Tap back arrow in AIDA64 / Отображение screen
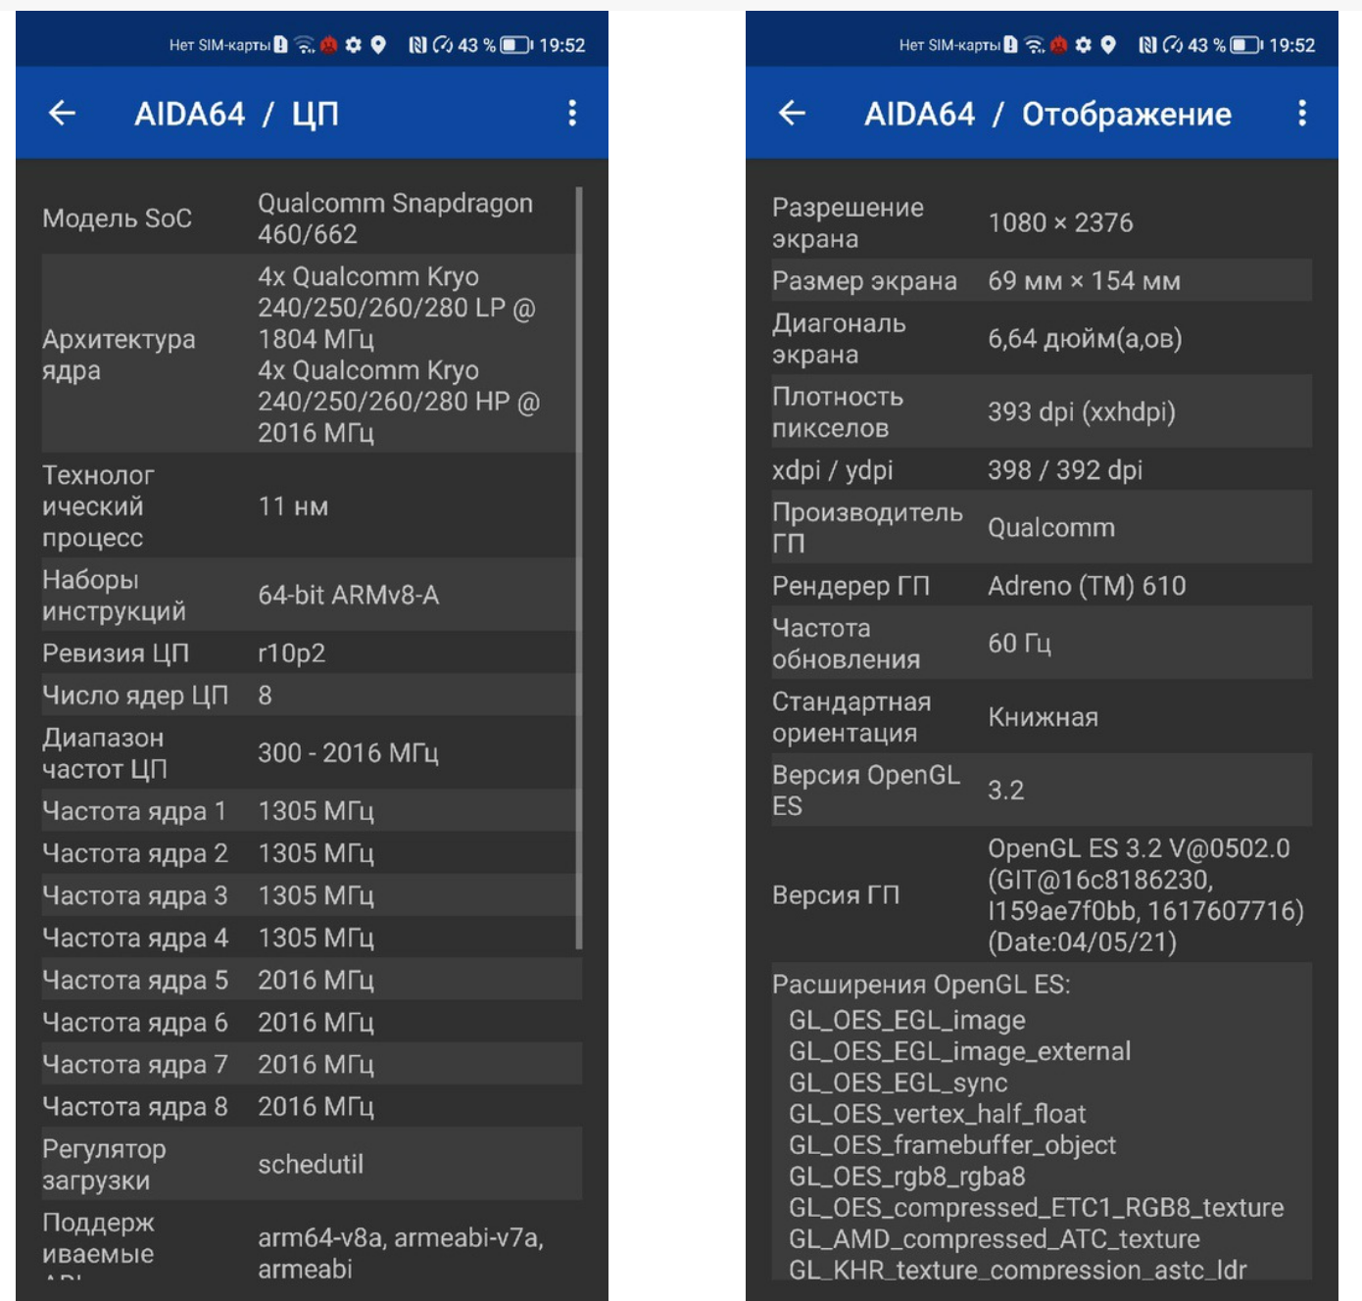Viewport: 1362px width, 1301px height. [x=792, y=114]
